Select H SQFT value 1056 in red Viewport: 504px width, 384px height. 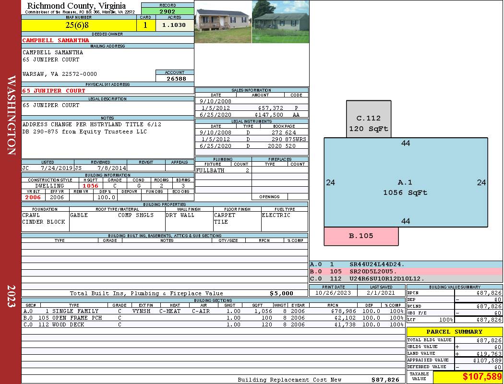pyautogui.click(x=90, y=186)
